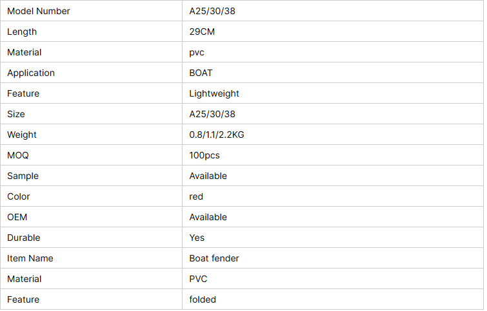The width and height of the screenshot is (487, 311).
Task: Select the Sample row label
Action: (23, 176)
